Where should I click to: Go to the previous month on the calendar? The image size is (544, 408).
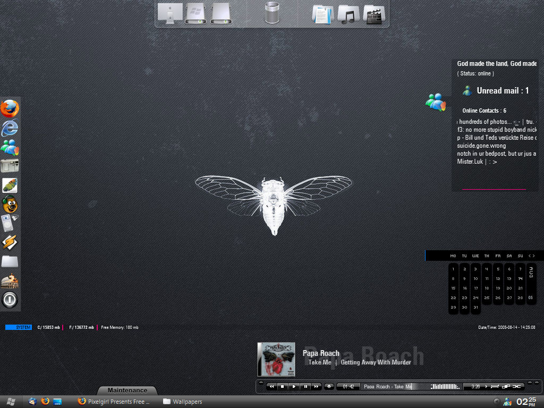coord(529,256)
